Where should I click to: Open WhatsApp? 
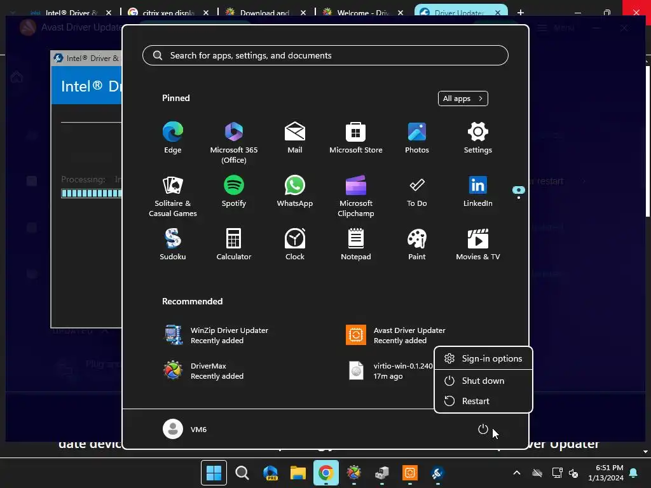point(295,191)
